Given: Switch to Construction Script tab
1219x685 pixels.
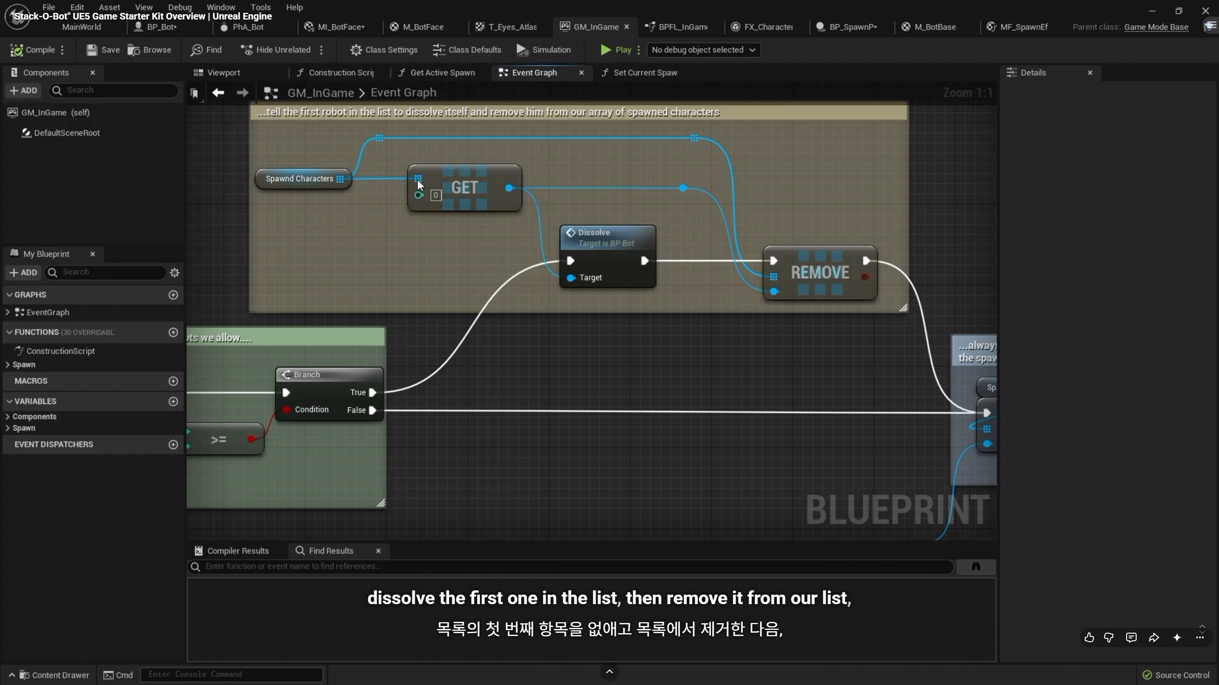Looking at the screenshot, I should click(341, 73).
